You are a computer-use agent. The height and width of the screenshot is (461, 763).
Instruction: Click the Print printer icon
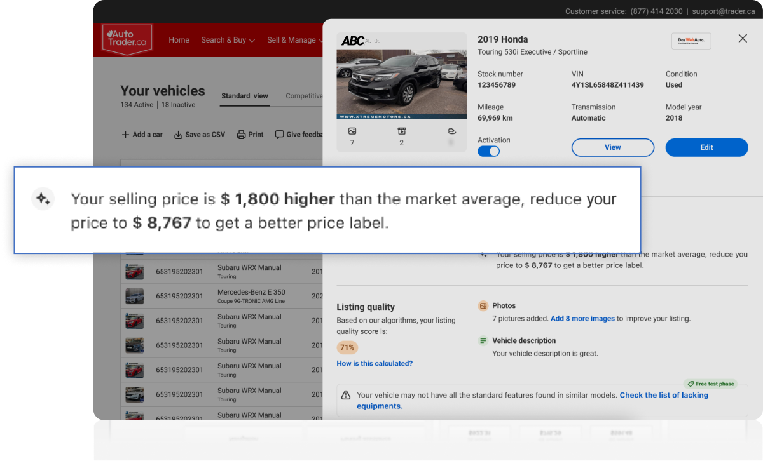coord(241,135)
